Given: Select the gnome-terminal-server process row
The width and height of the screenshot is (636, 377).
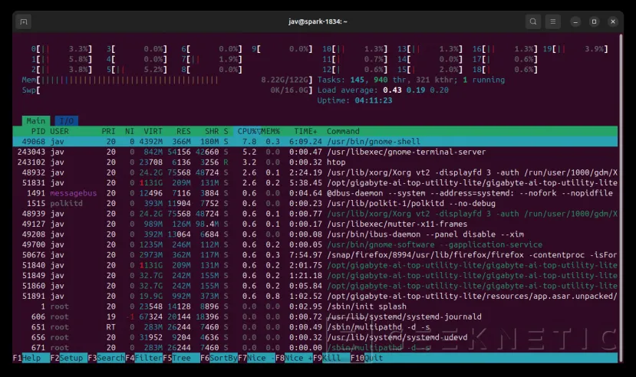Looking at the screenshot, I should (315, 152).
